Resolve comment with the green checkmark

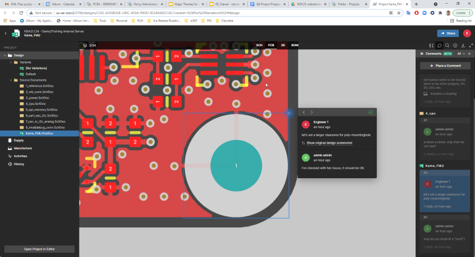(x=370, y=112)
